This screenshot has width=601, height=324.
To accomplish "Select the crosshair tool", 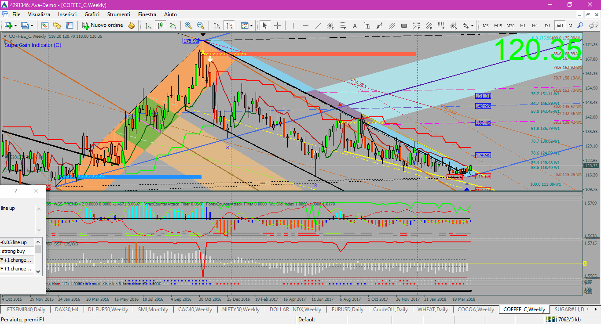I will coord(277,25).
